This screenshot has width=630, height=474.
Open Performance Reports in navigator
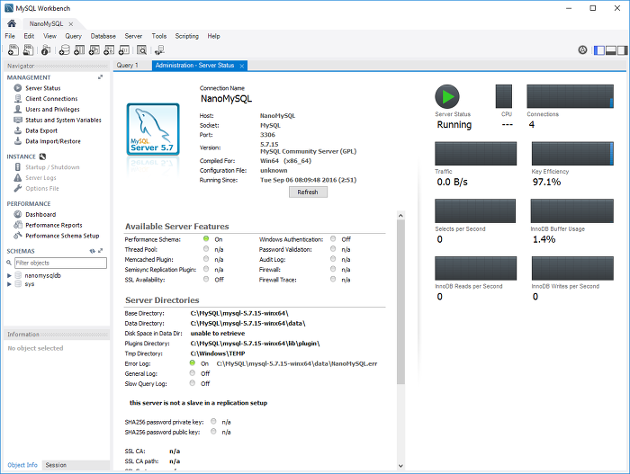click(53, 225)
